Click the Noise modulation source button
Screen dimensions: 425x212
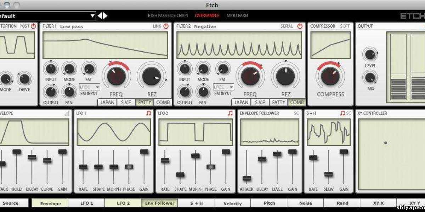click(306, 203)
